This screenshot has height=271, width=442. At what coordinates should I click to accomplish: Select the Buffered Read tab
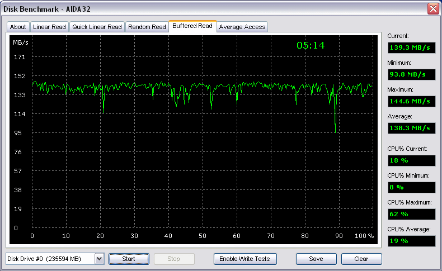pyautogui.click(x=192, y=26)
